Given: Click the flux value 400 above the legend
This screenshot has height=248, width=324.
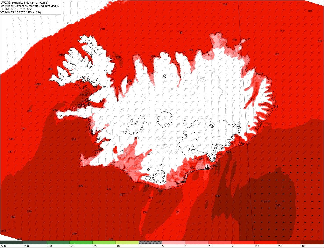Looking at the screenshot, I should pyautogui.click(x=111, y=239).
